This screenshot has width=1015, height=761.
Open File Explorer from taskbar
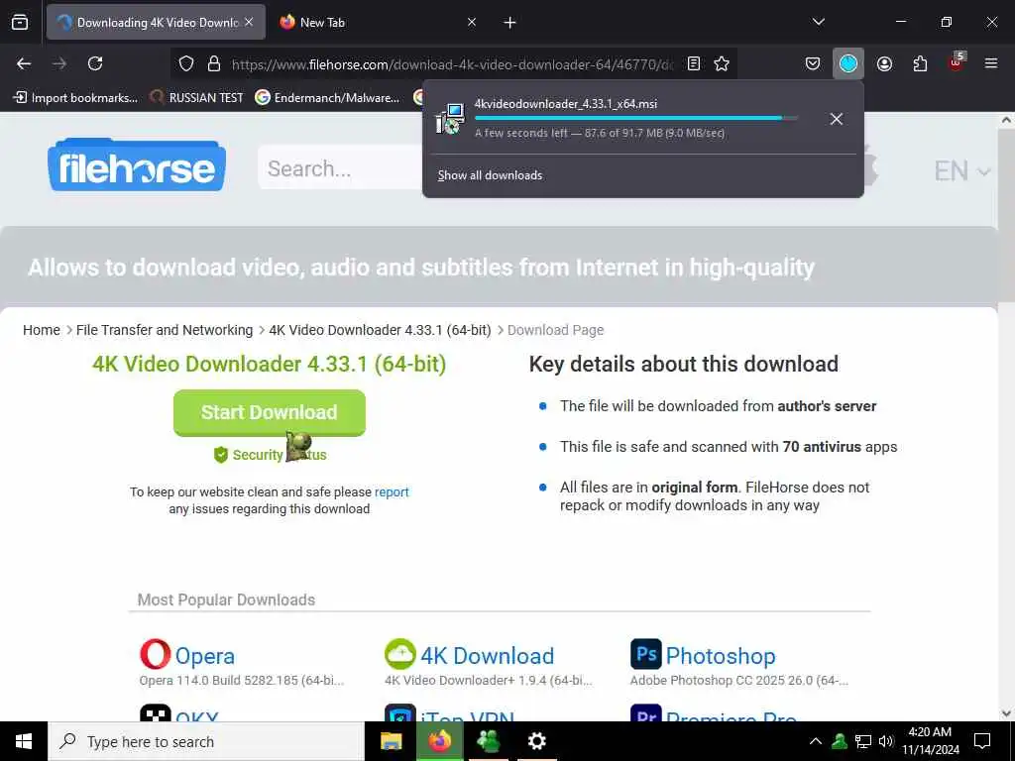point(391,741)
